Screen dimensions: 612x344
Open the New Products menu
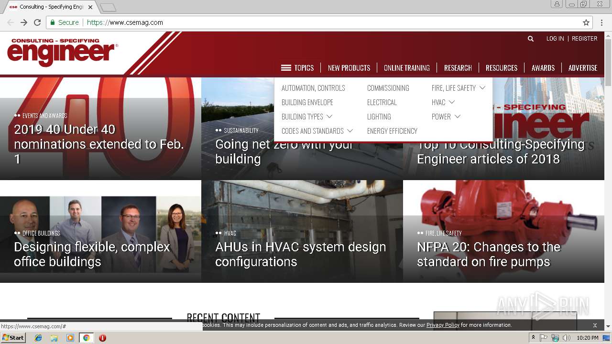click(349, 68)
